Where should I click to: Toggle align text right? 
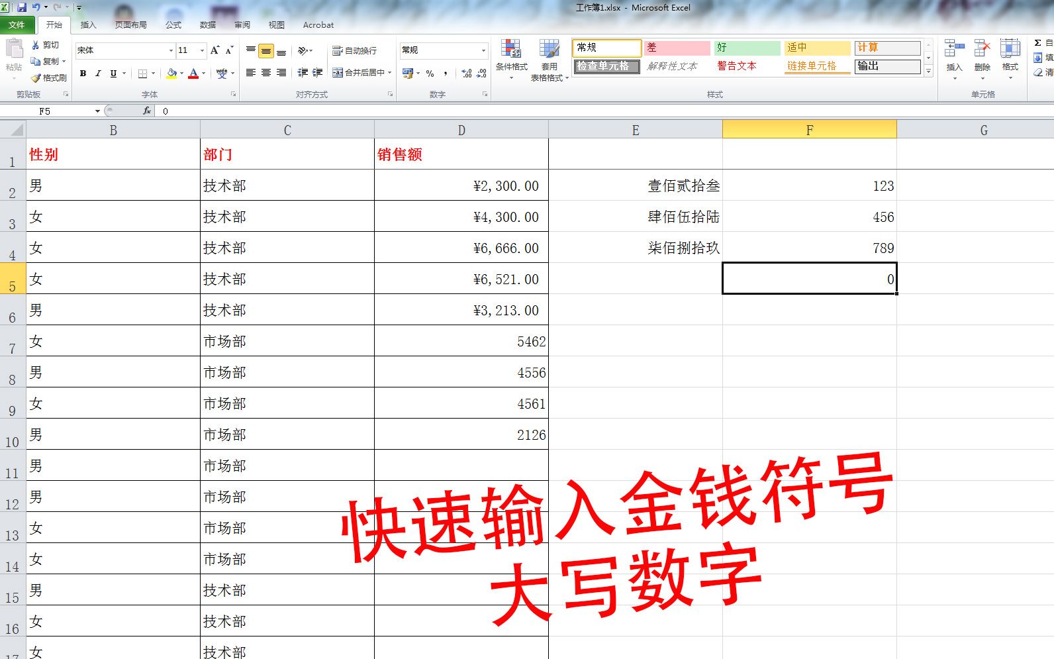point(281,73)
